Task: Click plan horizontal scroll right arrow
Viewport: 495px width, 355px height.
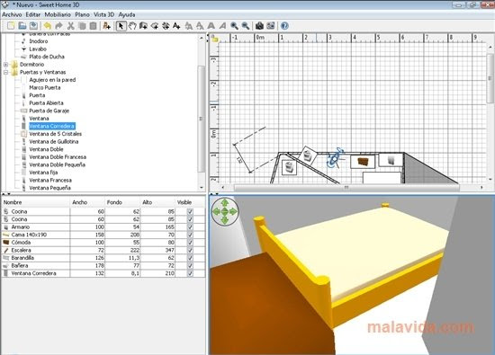Action: tap(481, 187)
